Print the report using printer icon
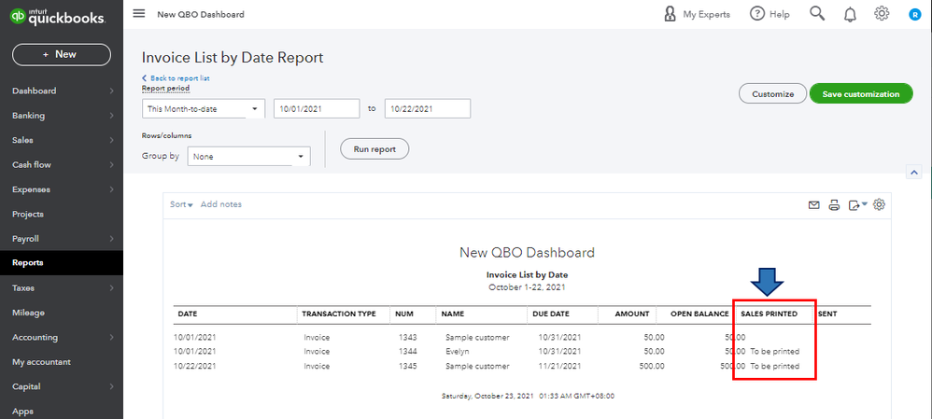 (x=835, y=205)
